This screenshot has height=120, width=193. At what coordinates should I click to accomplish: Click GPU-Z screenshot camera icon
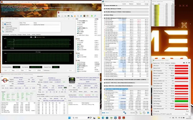coord(184,63)
